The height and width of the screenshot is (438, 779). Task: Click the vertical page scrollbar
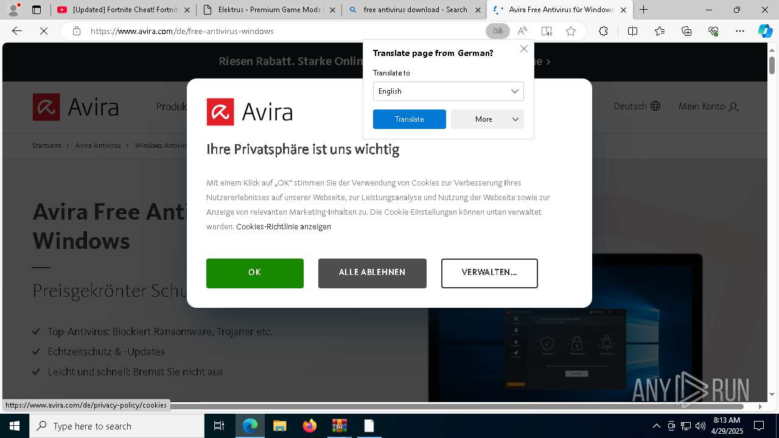tap(772, 64)
